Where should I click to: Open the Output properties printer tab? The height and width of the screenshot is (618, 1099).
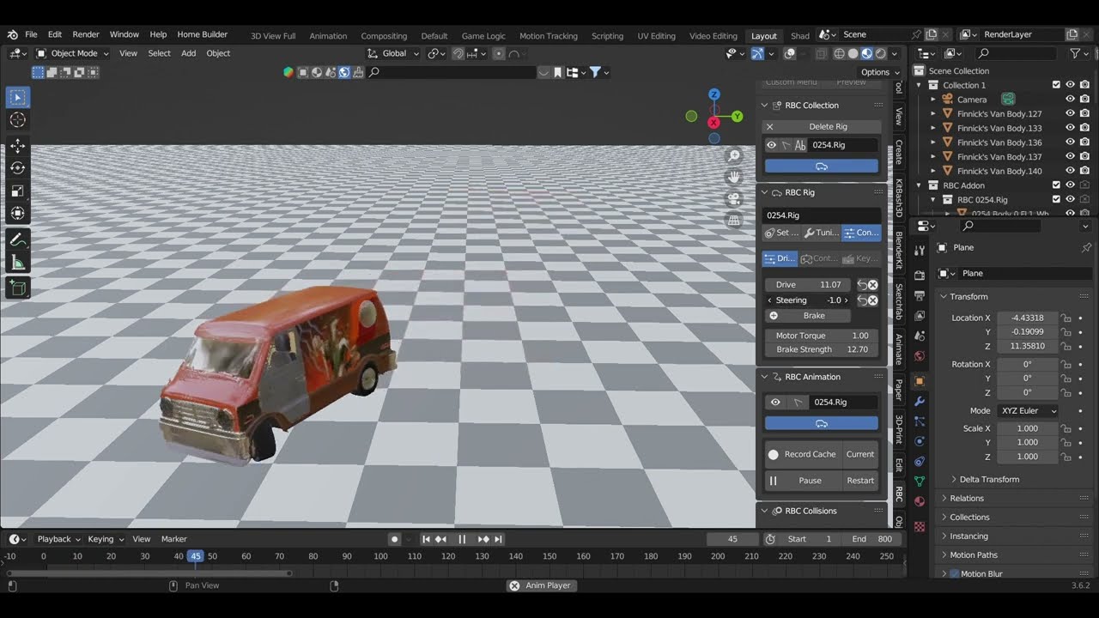pyautogui.click(x=920, y=295)
